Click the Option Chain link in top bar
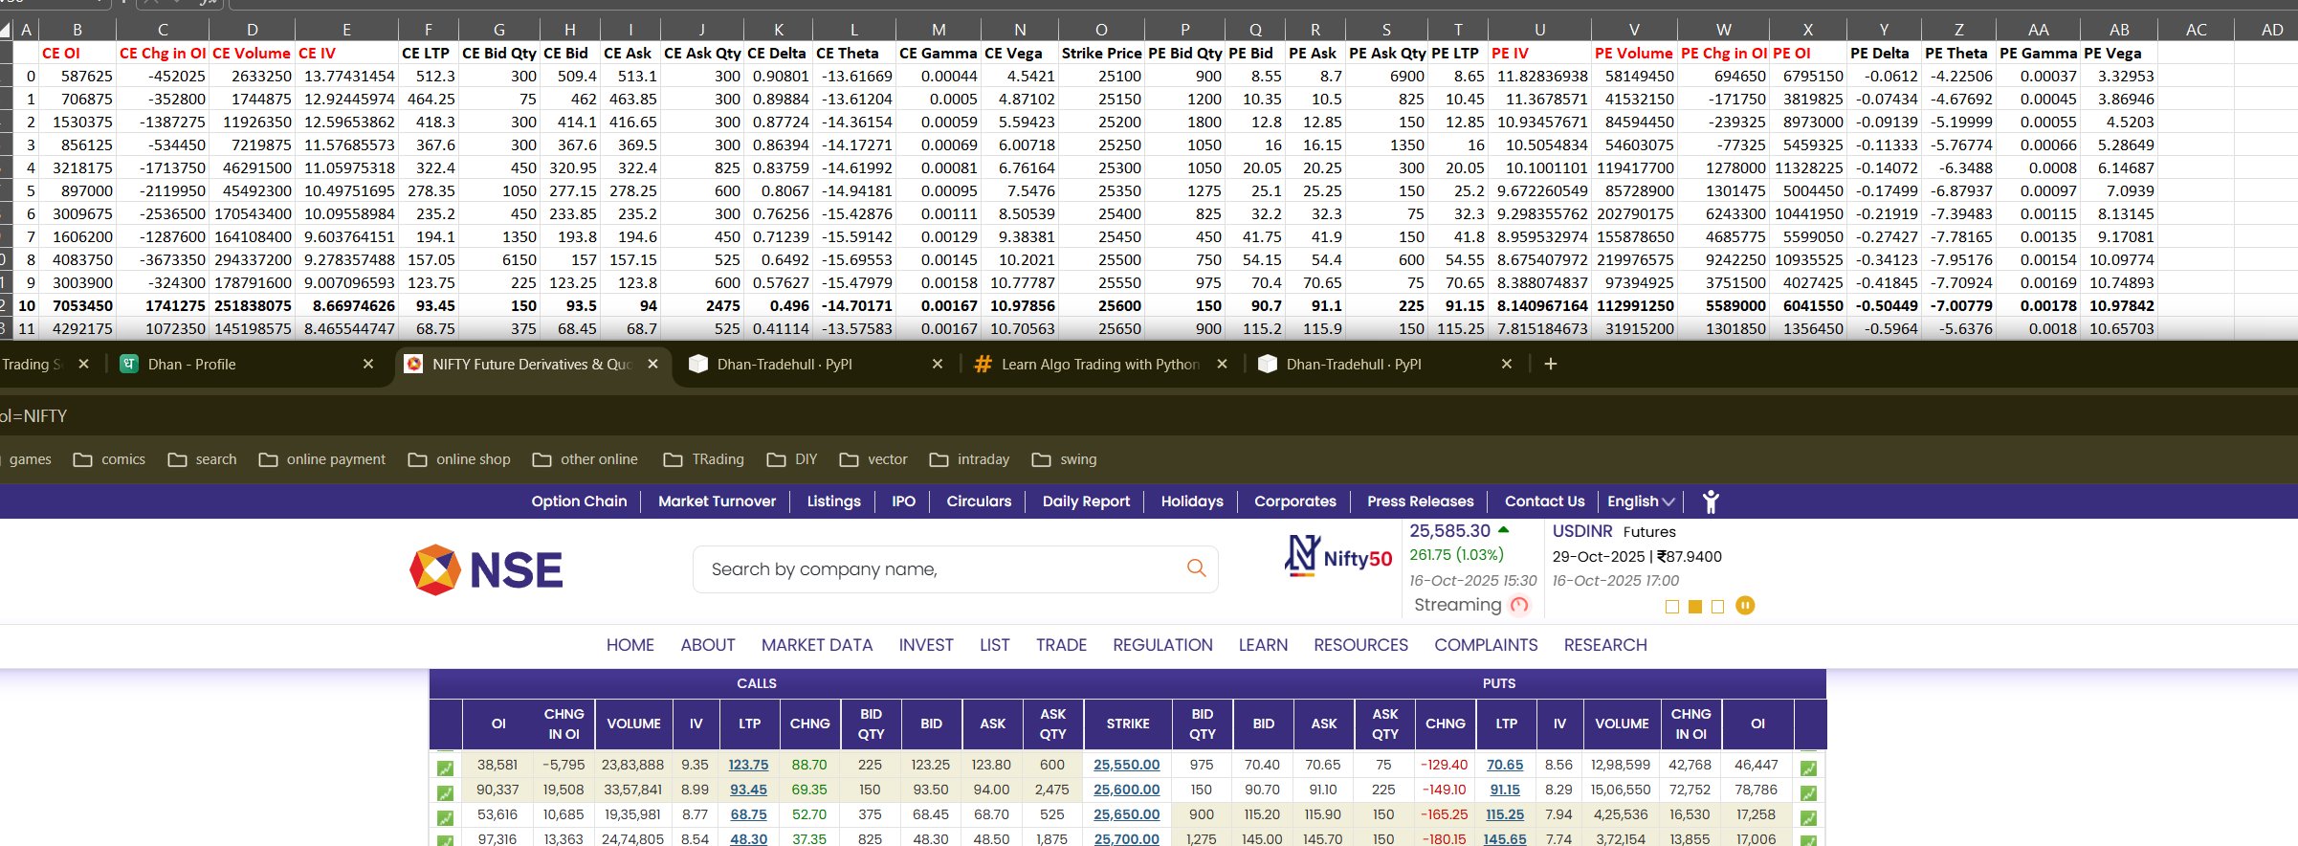This screenshot has width=2298, height=846. (579, 501)
